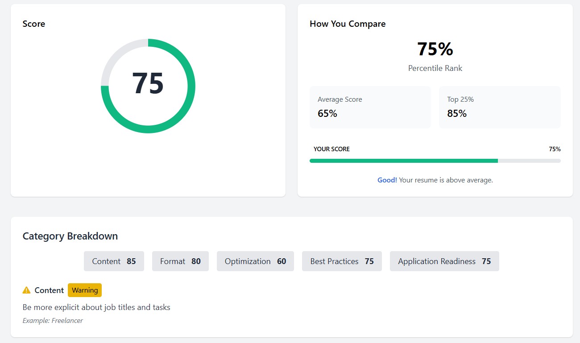Click the 'Example: Freelancer' text
The width and height of the screenshot is (580, 343).
pos(53,320)
